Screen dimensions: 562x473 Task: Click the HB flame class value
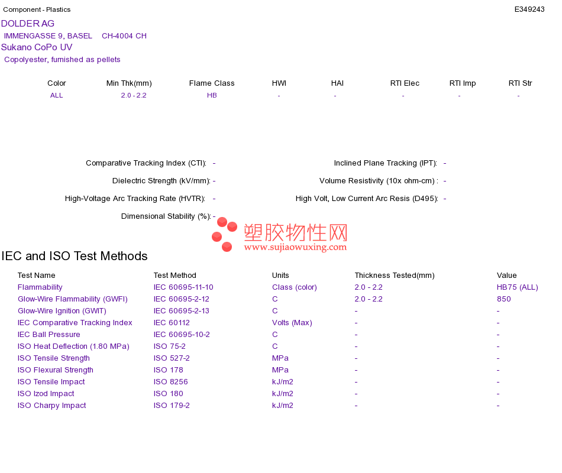[212, 95]
